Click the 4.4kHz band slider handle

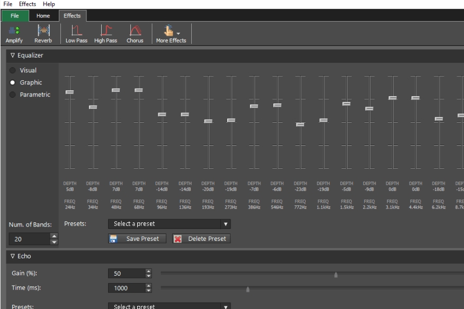coord(415,98)
